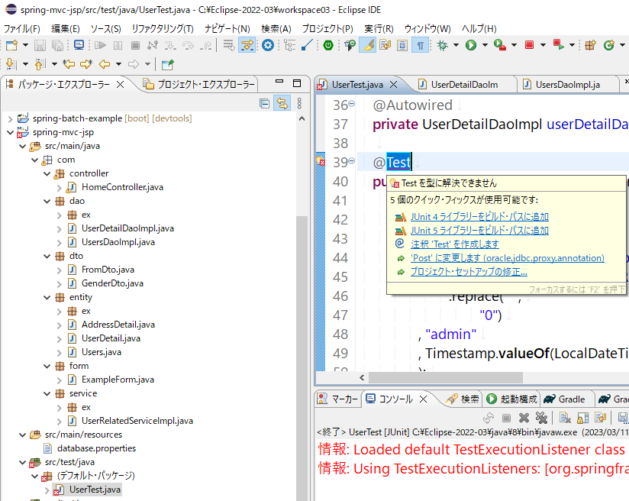The height and width of the screenshot is (501, 629).
Task: Clear the console output
Action: pos(566,417)
